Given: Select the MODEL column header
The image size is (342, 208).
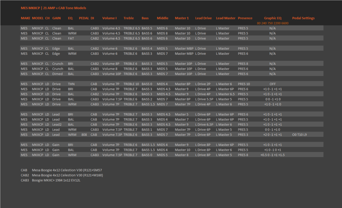Looking at the screenshot, I should click(38, 18).
